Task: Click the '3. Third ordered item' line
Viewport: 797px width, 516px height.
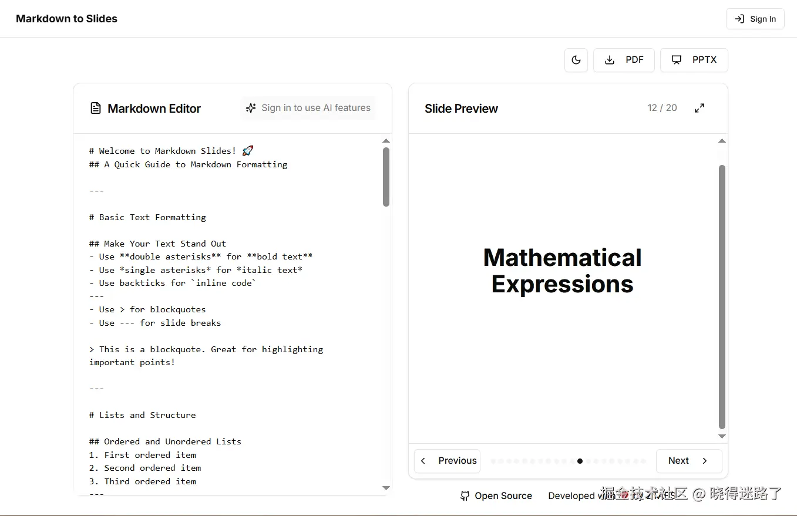Action: 143,481
